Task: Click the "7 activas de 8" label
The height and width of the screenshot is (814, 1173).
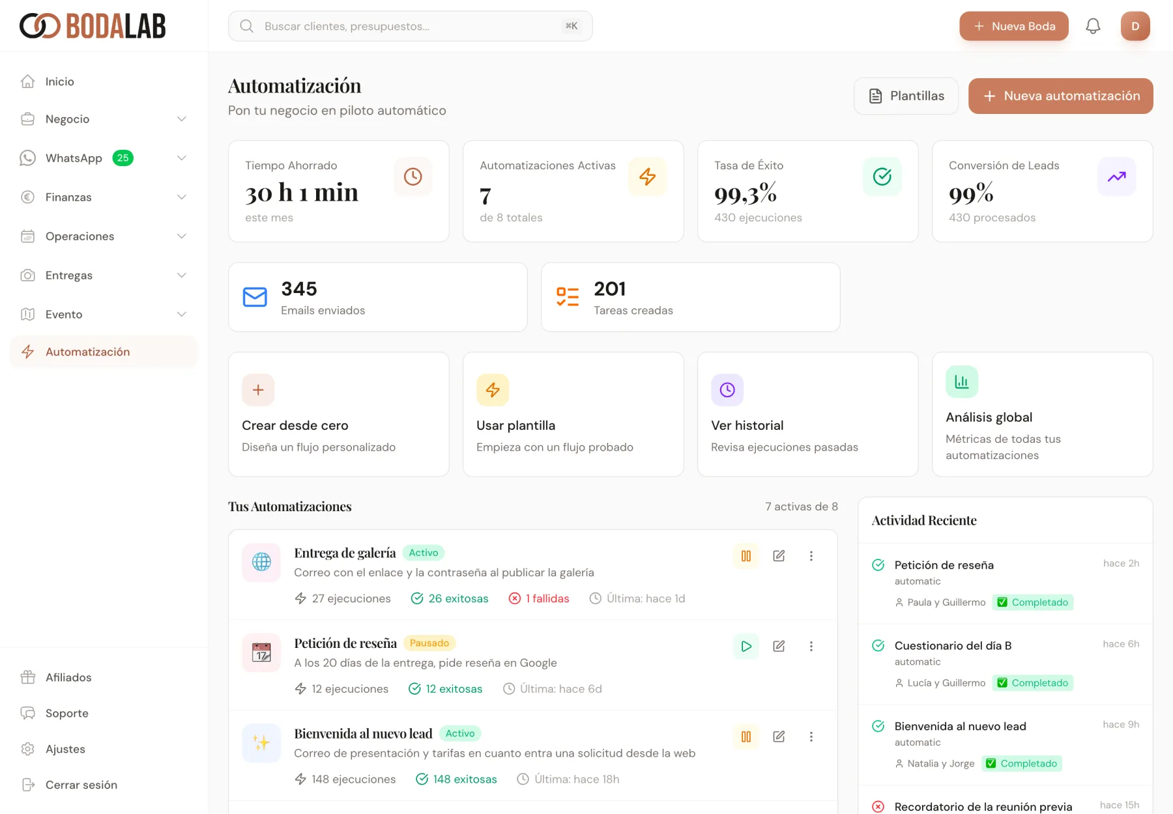Action: 802,507
